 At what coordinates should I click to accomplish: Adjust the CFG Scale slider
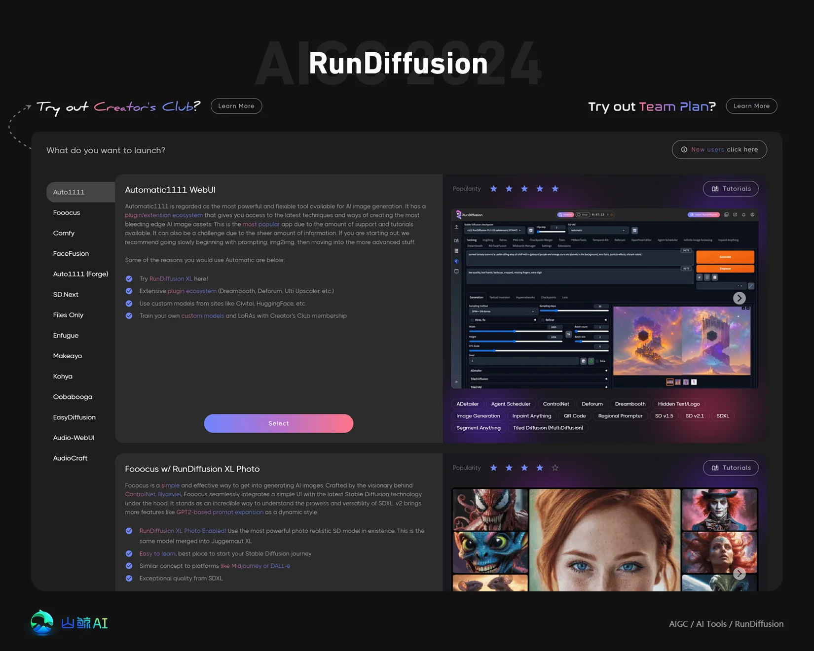pyautogui.click(x=539, y=351)
